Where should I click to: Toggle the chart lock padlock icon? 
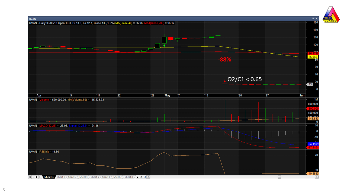137,177
